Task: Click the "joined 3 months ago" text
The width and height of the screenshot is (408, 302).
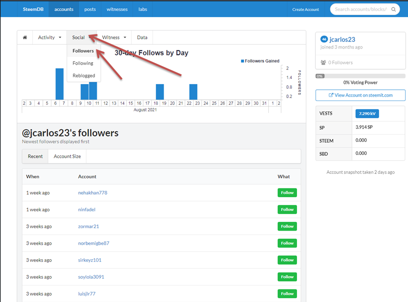Action: tap(341, 47)
